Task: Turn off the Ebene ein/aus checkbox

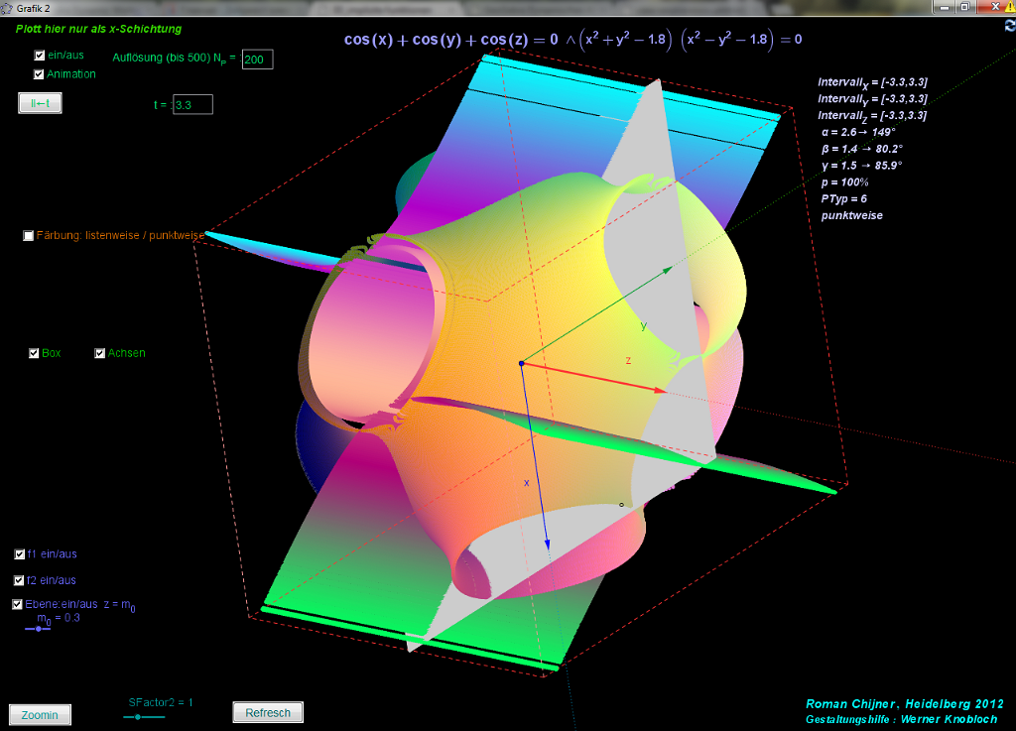Action: pos(18,604)
